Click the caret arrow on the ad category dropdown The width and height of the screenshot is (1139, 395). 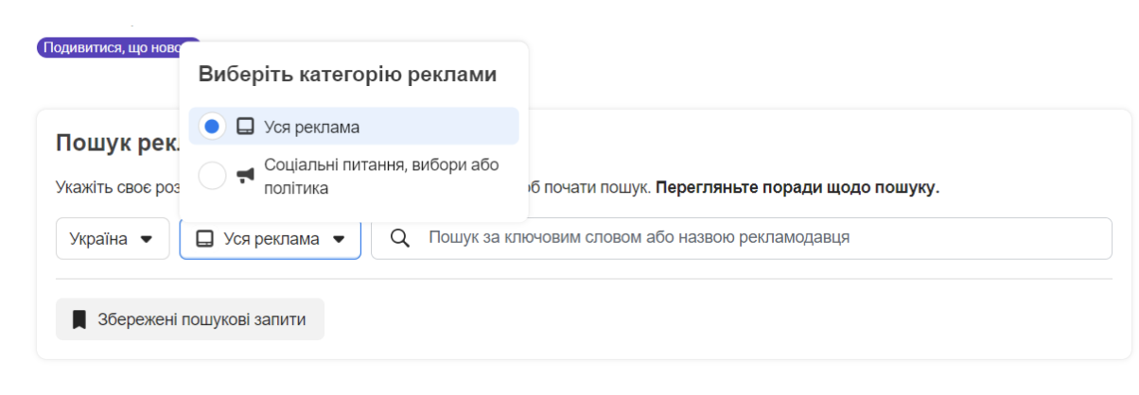click(339, 239)
